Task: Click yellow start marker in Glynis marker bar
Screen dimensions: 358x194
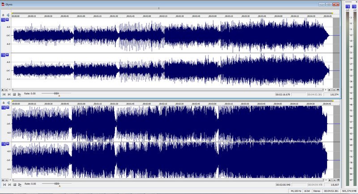Action: 12,13
